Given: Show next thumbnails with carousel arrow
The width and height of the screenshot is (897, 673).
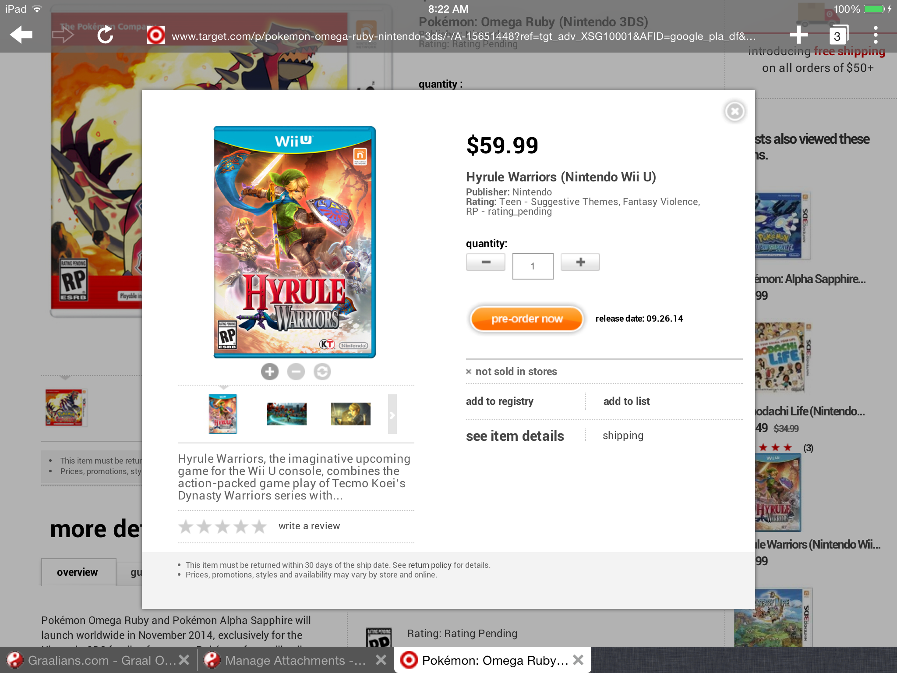Looking at the screenshot, I should tap(392, 414).
